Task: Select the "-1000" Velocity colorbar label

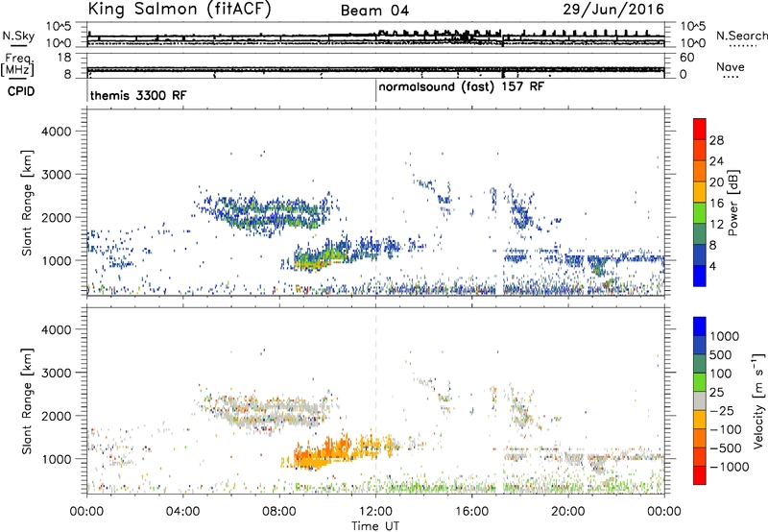Action: click(x=730, y=467)
